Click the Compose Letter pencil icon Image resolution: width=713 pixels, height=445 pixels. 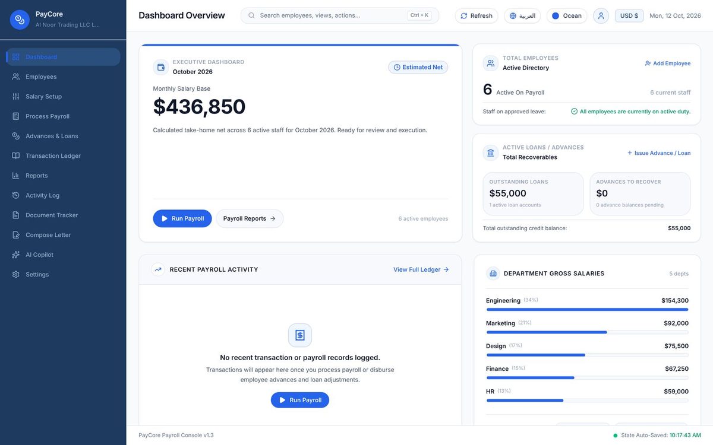click(x=16, y=235)
